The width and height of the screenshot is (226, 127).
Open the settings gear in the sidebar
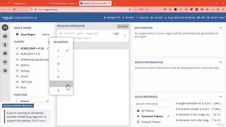coord(5,62)
